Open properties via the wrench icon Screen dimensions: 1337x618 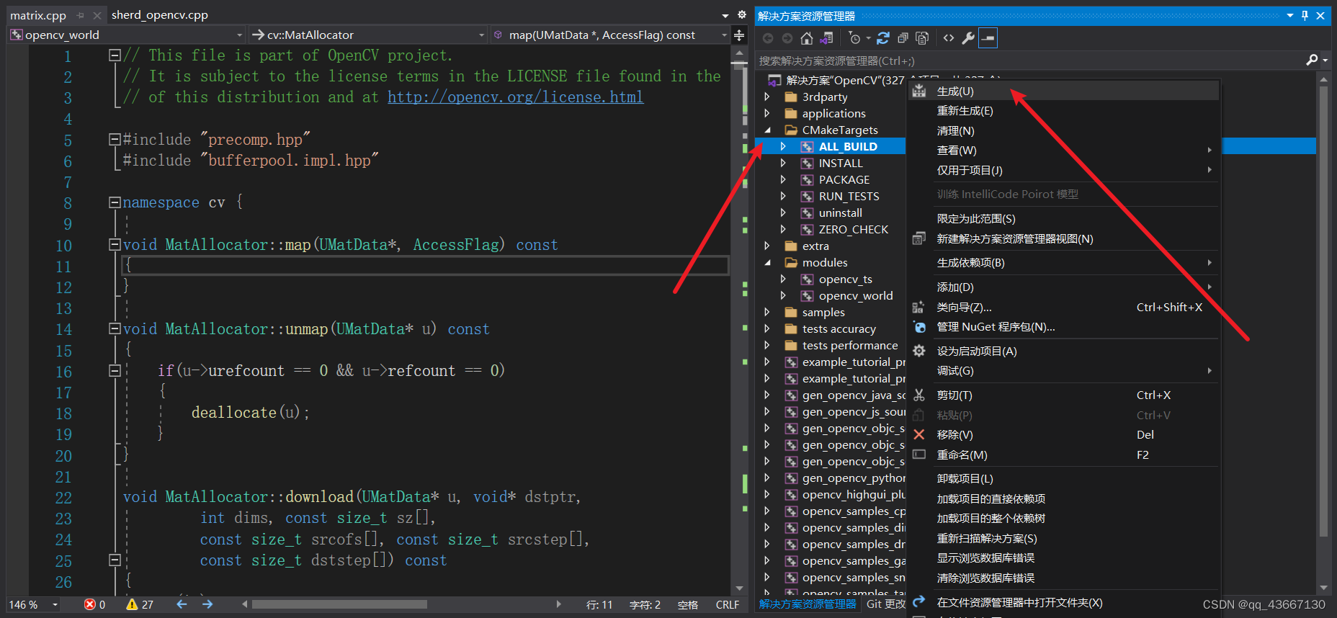[x=968, y=38]
